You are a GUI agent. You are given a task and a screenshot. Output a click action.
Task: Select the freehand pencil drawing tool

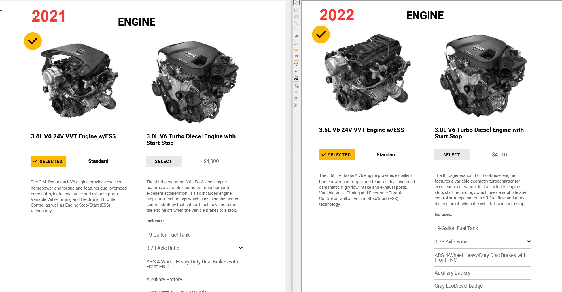click(x=296, y=36)
